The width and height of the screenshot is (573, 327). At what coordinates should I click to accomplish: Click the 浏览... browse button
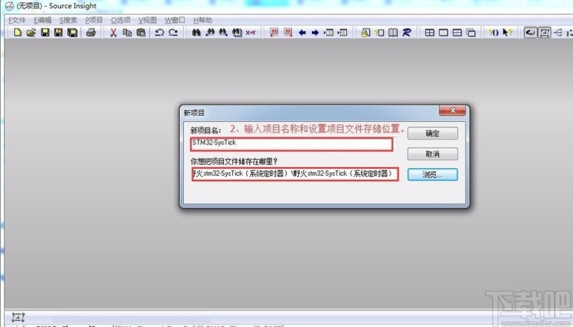pyautogui.click(x=432, y=175)
